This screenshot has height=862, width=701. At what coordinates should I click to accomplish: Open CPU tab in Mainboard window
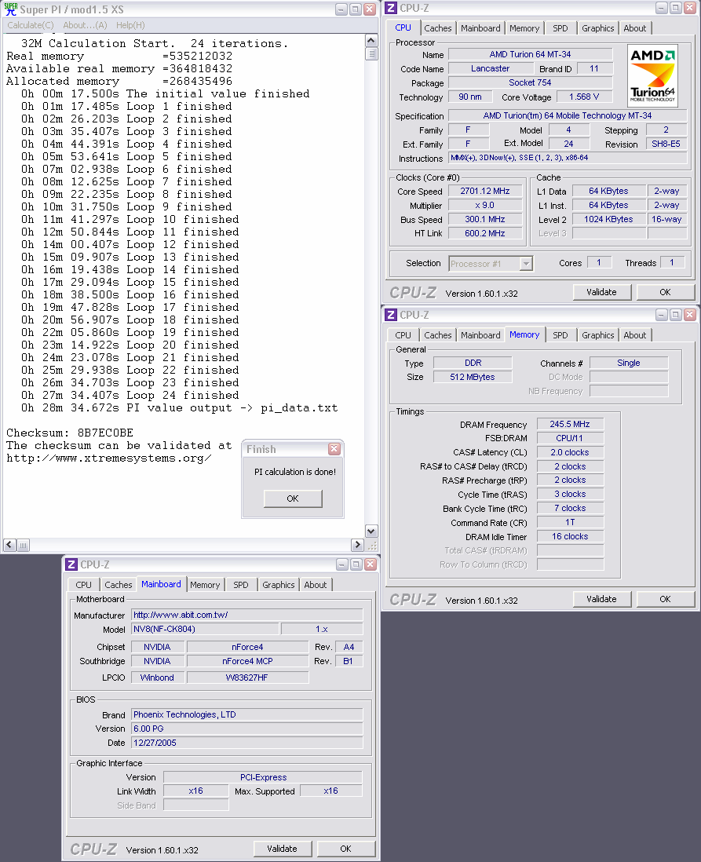coord(83,585)
